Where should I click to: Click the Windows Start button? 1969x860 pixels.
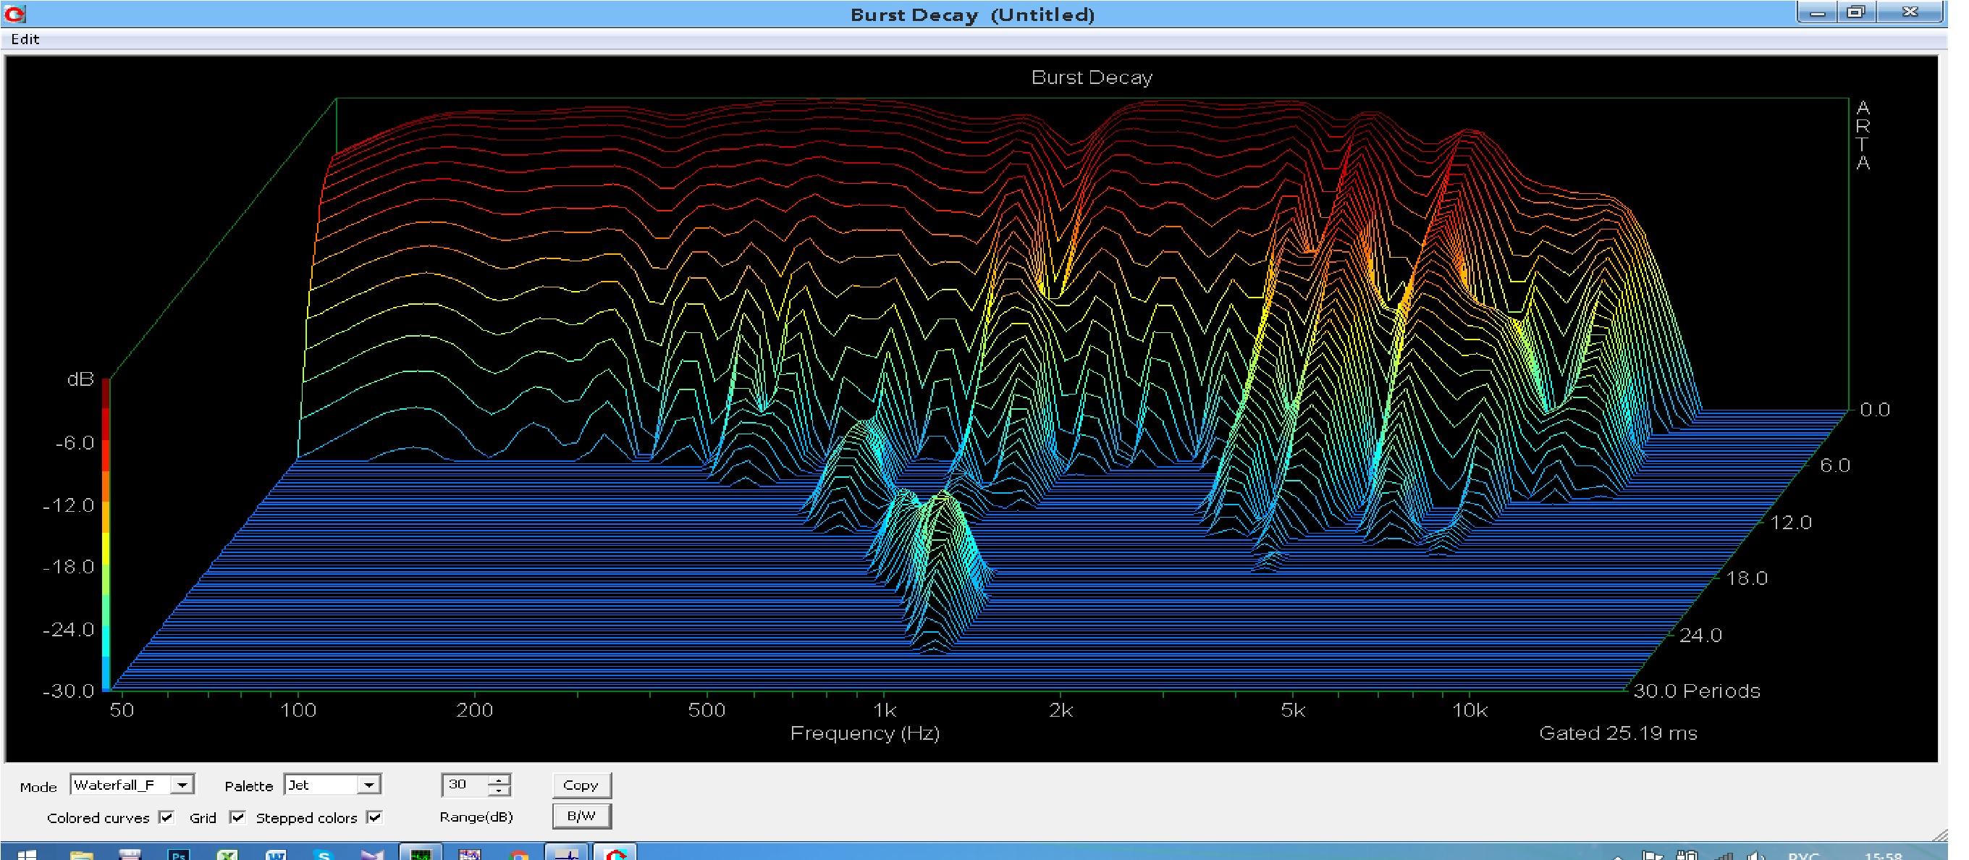[27, 854]
